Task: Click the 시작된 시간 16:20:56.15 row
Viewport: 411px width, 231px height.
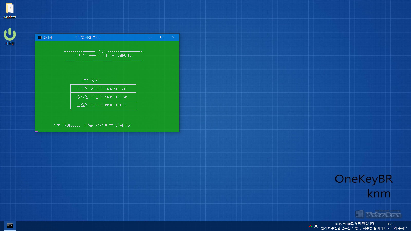Action: pos(103,89)
